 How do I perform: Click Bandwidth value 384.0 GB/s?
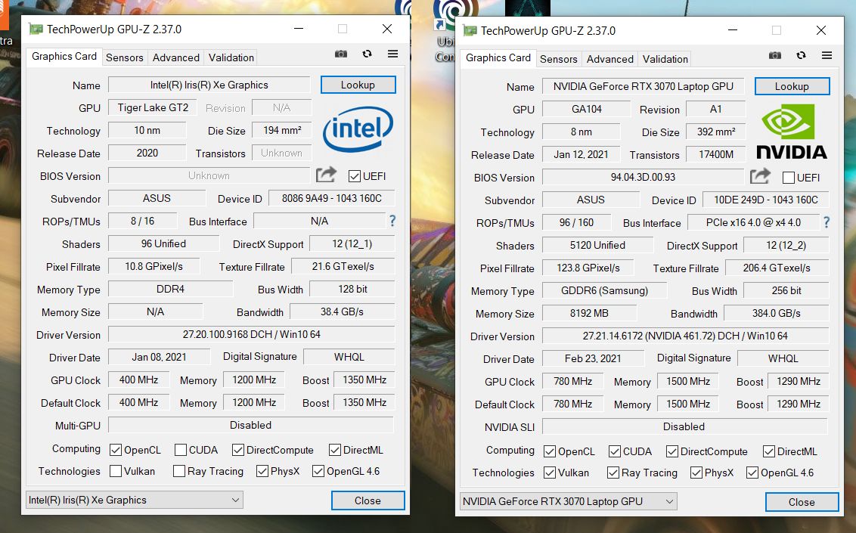click(x=777, y=313)
